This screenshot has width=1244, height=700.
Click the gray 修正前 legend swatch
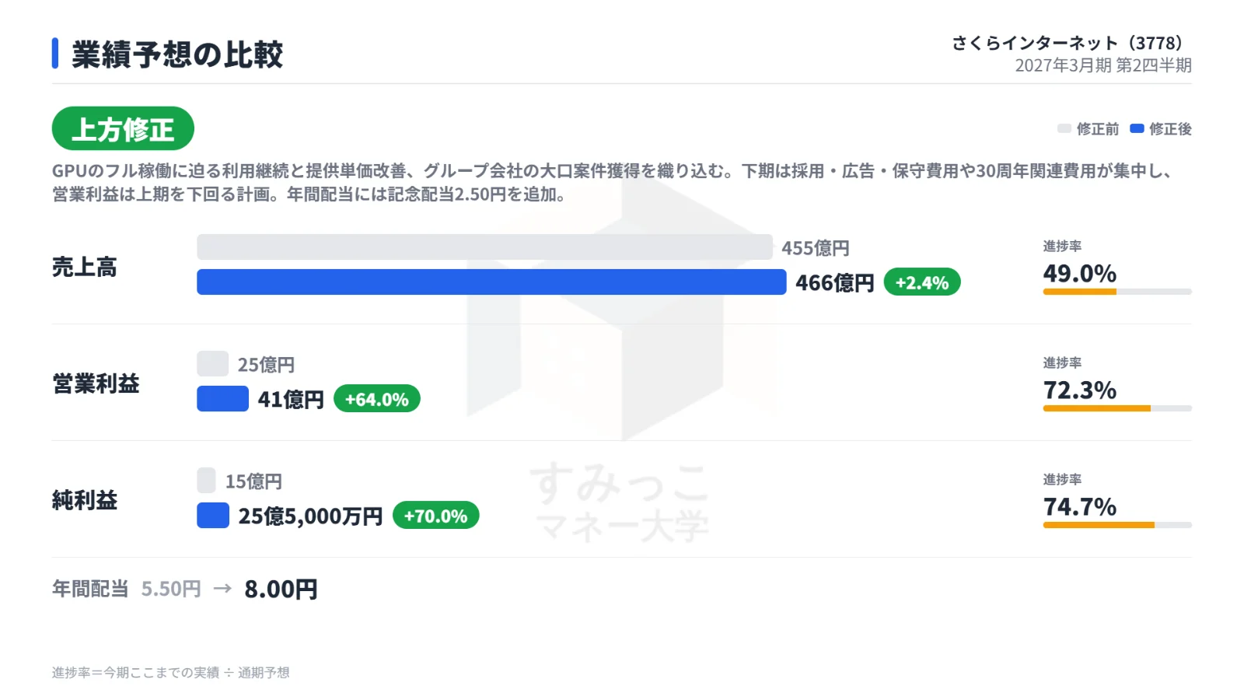point(1064,128)
